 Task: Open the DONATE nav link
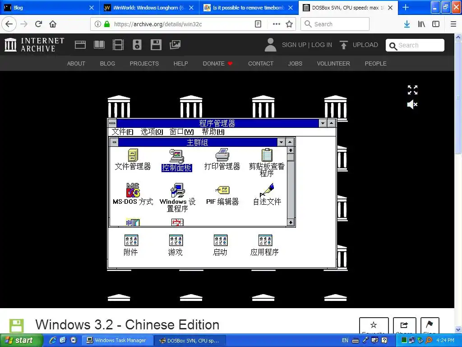coord(217,63)
